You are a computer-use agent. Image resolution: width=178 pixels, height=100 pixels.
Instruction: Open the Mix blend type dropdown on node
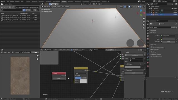(x=81, y=73)
